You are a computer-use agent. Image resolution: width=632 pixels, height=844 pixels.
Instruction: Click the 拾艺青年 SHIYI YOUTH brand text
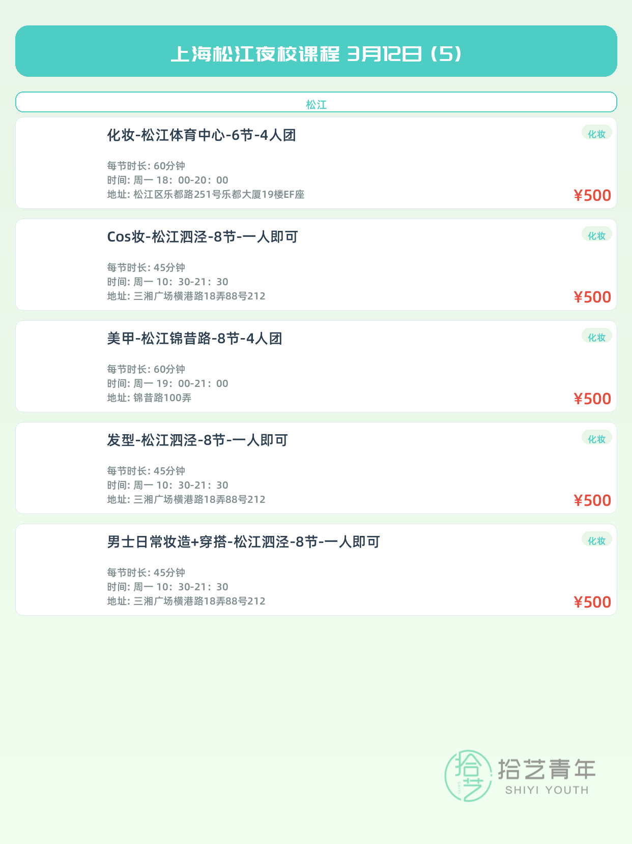547,776
